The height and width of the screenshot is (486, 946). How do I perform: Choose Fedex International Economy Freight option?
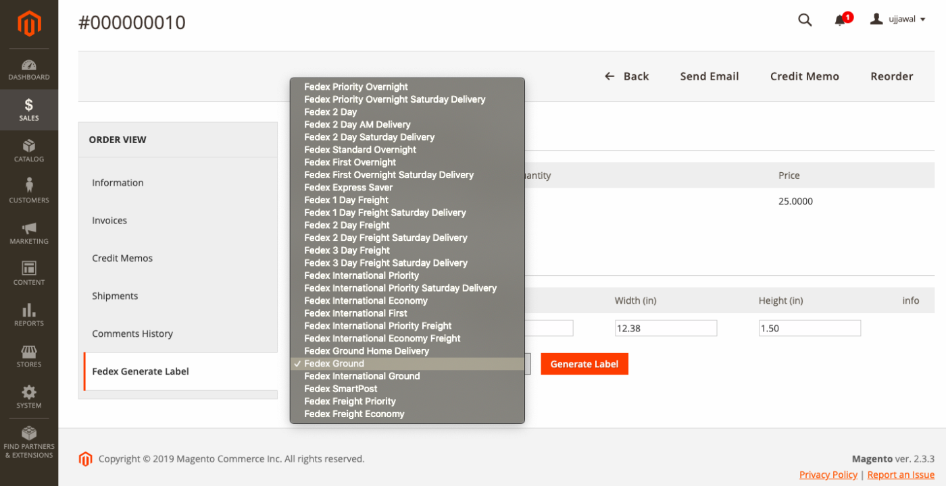tap(407, 339)
